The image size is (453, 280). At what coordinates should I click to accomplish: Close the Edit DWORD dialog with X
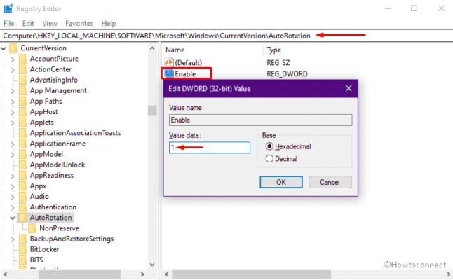349,88
